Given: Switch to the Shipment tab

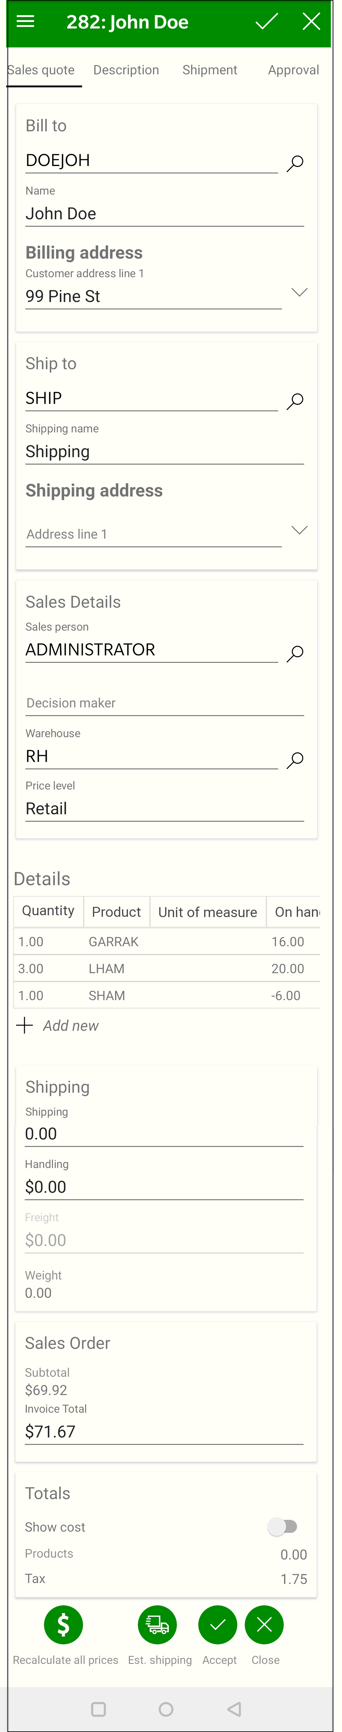Looking at the screenshot, I should (x=210, y=70).
